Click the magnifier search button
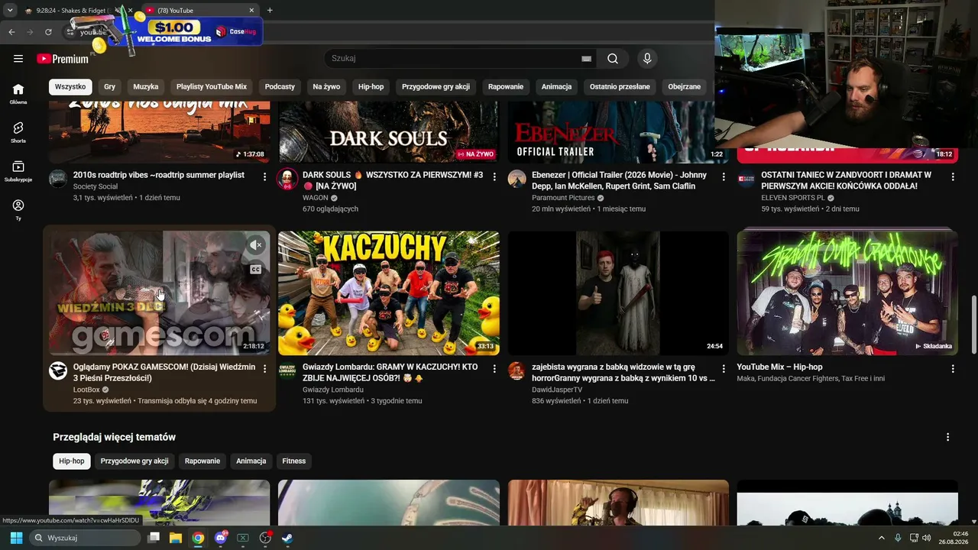The image size is (978, 550). pos(613,59)
